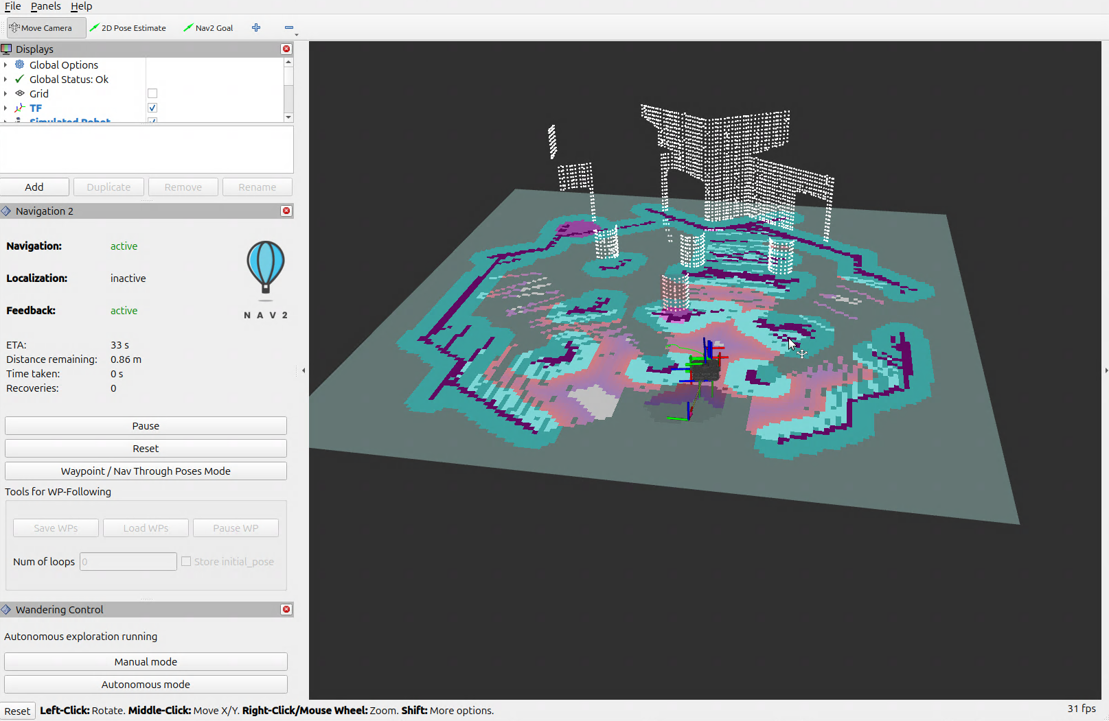Screen dimensions: 1109x721
Task: Close the Displays panel
Action: pos(286,49)
